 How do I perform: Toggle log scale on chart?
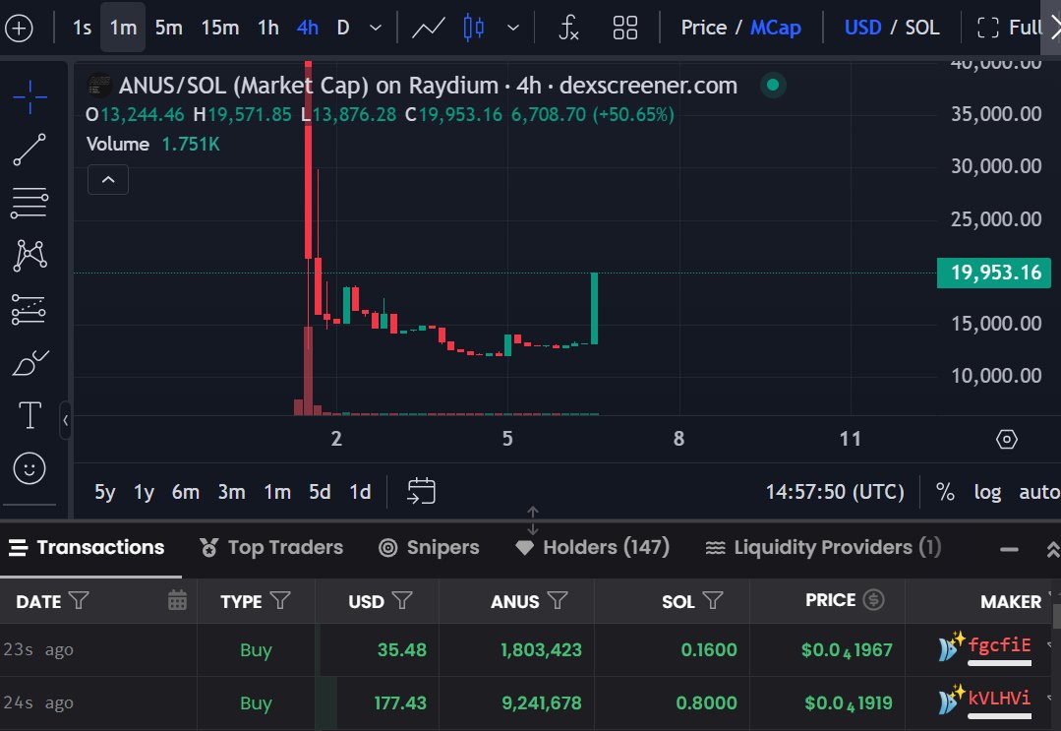(x=987, y=492)
